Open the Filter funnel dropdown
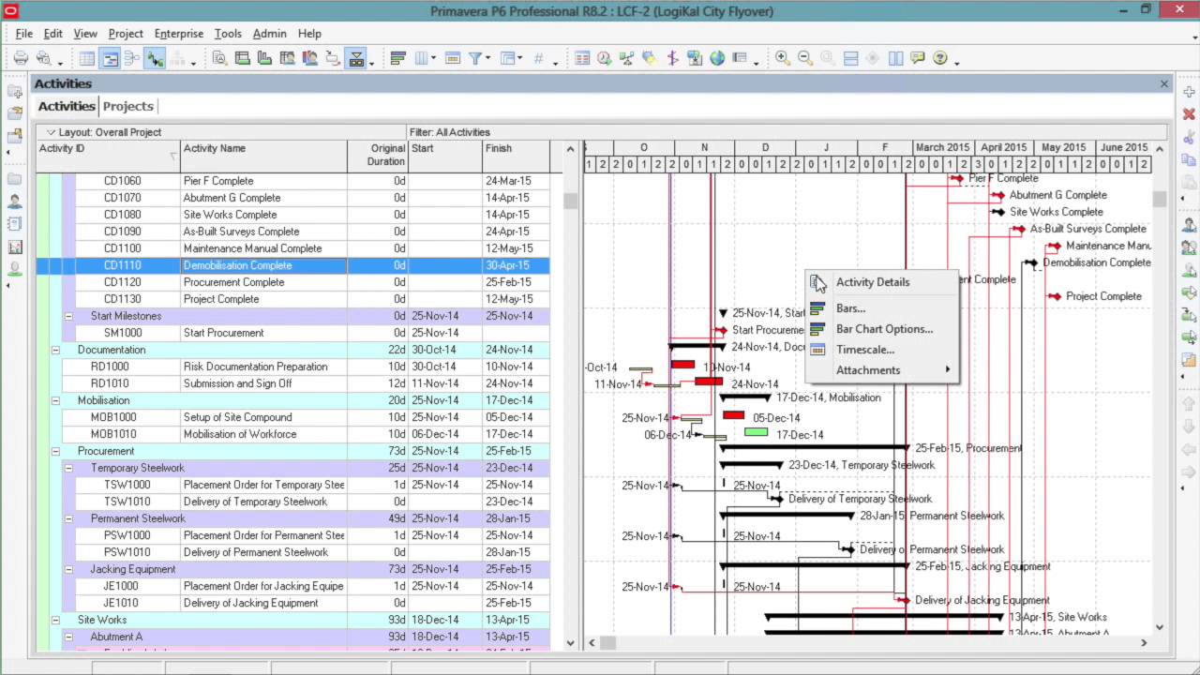The height and width of the screenshot is (675, 1200). click(478, 58)
